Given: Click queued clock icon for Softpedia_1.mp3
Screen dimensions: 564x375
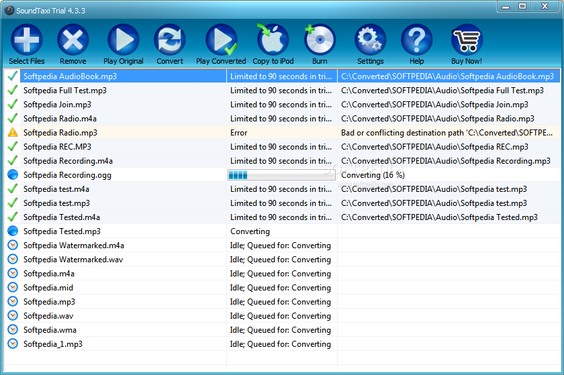Looking at the screenshot, I should click(13, 343).
